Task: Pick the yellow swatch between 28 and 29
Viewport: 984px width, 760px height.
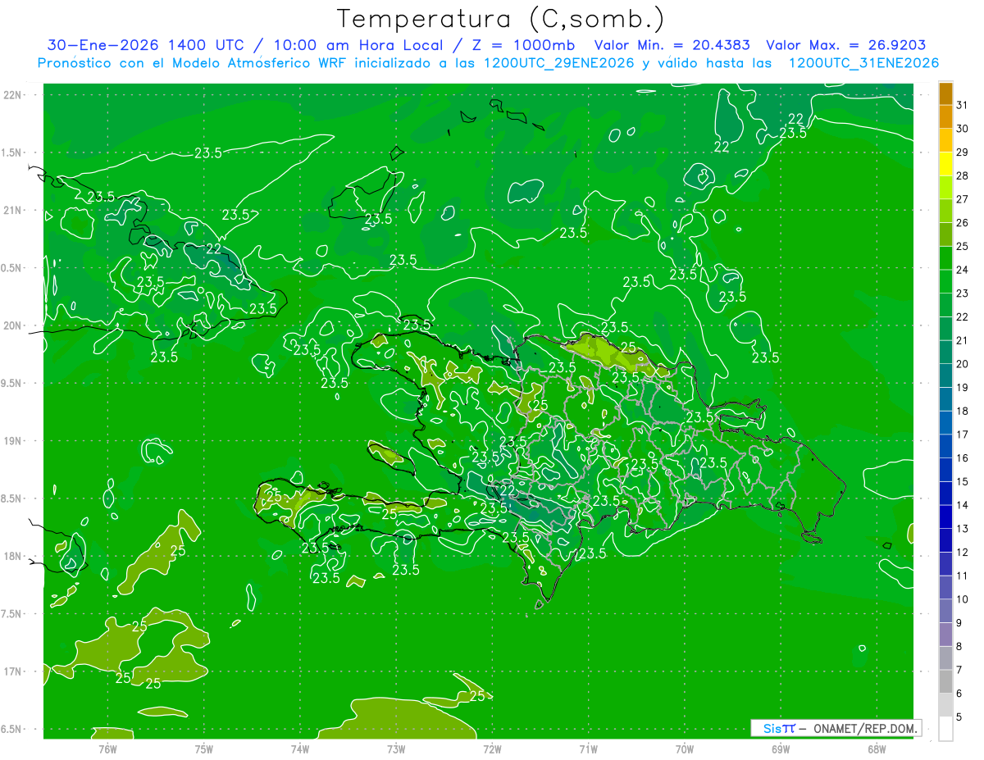Action: coord(945,164)
